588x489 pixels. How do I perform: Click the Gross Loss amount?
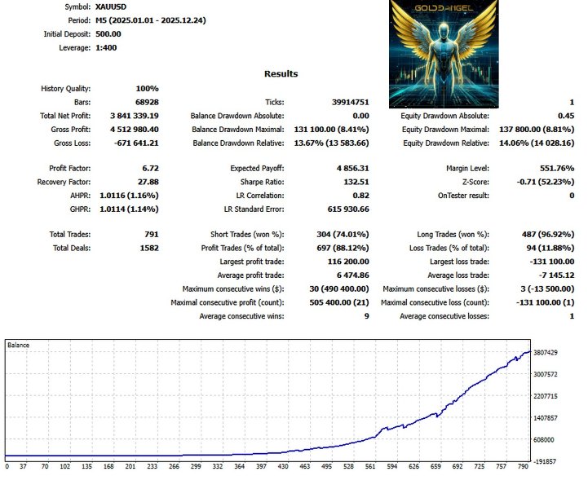click(135, 143)
